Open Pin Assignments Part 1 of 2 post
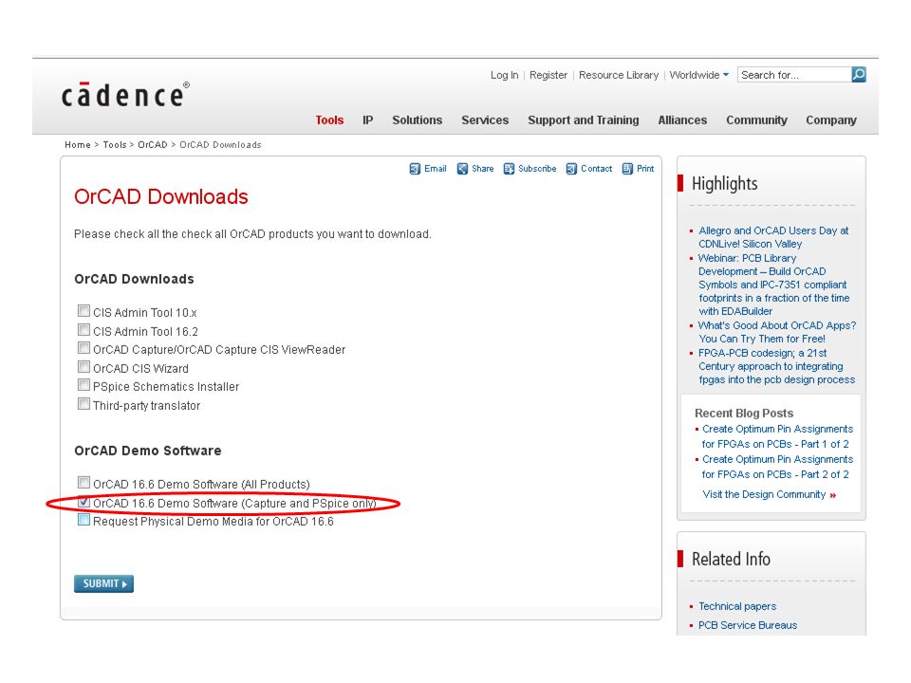The image size is (911, 683). click(777, 436)
